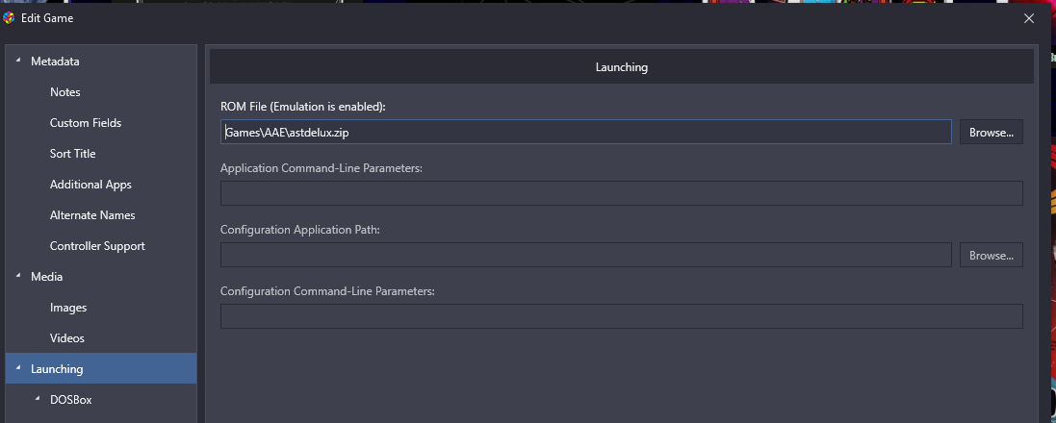Collapse the Media tree section
1056x423 pixels.
coord(17,277)
